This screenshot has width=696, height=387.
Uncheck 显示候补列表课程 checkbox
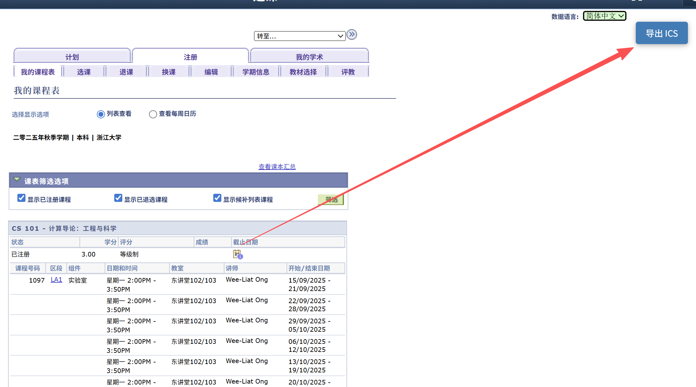[x=217, y=198]
